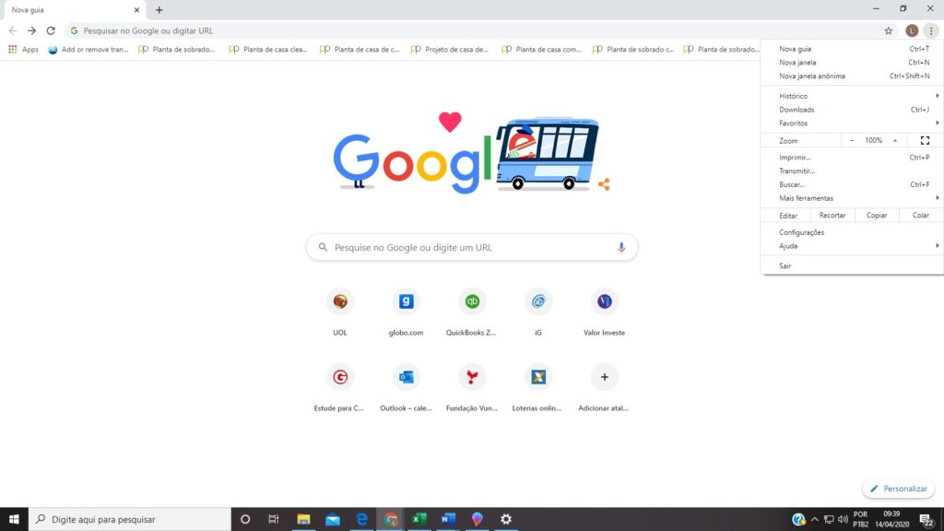The width and height of the screenshot is (944, 531).
Task: Expand the Favoritos submenu
Action: (x=852, y=124)
